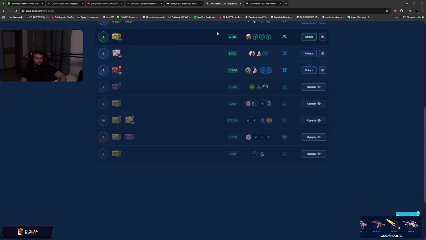This screenshot has width=426, height=240.
Task: Watch the 275.52zł battle via Oglądaj
Action: [x=314, y=120]
